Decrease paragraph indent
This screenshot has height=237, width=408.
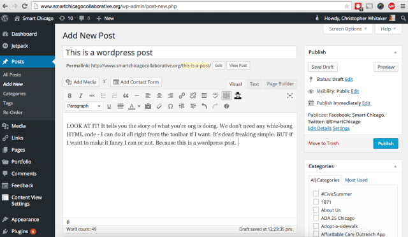point(181,106)
